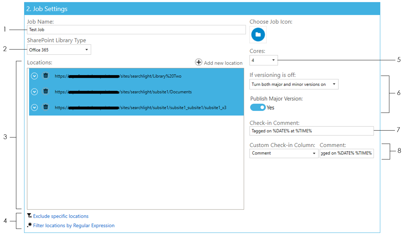Expand the subsite1/Documents location chevron

[34, 92]
